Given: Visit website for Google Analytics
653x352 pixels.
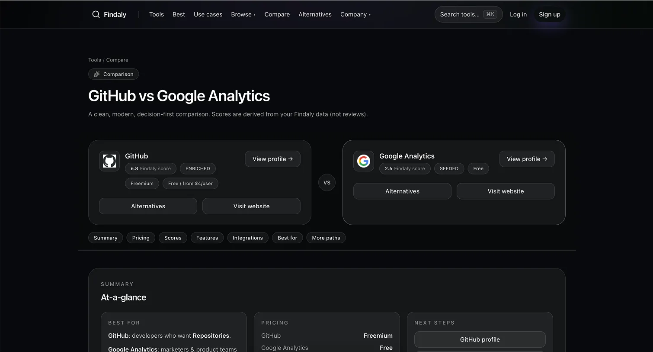Looking at the screenshot, I should (x=506, y=191).
